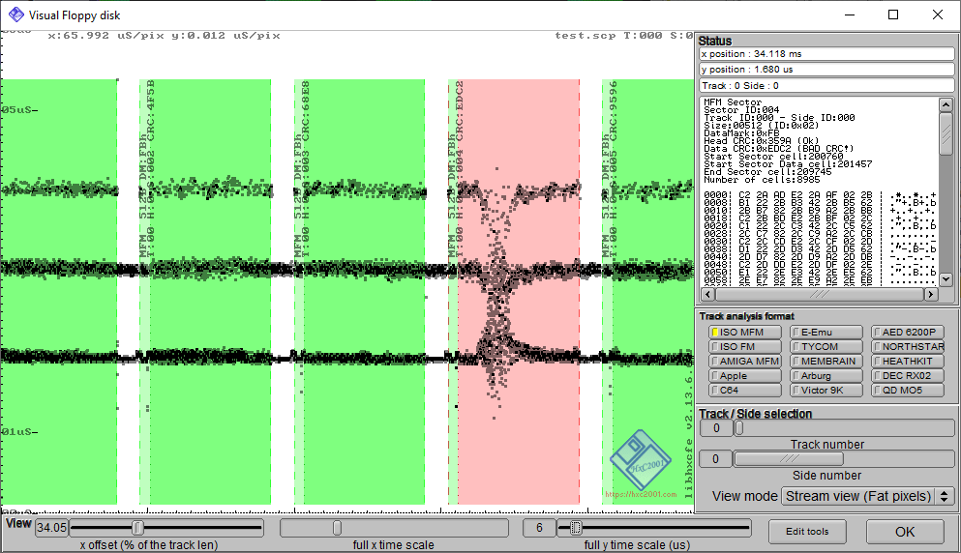Click the y position status field
The image size is (961, 553).
826,70
